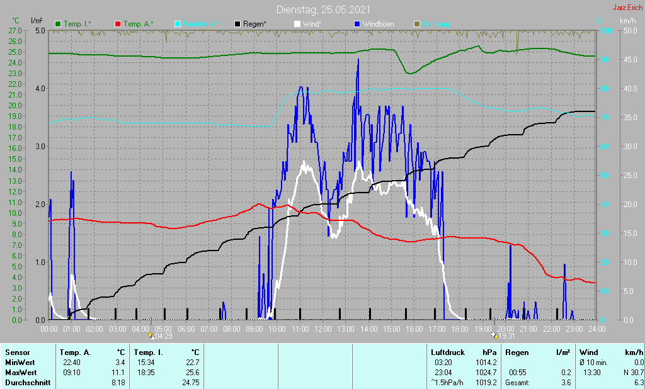
Task: Click the '27.0' temperature axis label
Action: click(15, 30)
